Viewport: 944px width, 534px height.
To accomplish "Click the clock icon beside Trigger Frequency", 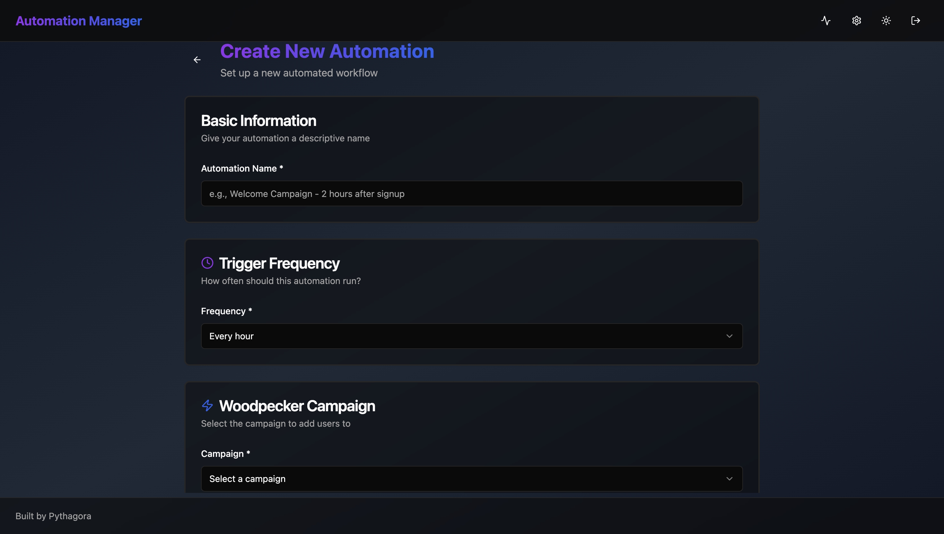I will 207,263.
